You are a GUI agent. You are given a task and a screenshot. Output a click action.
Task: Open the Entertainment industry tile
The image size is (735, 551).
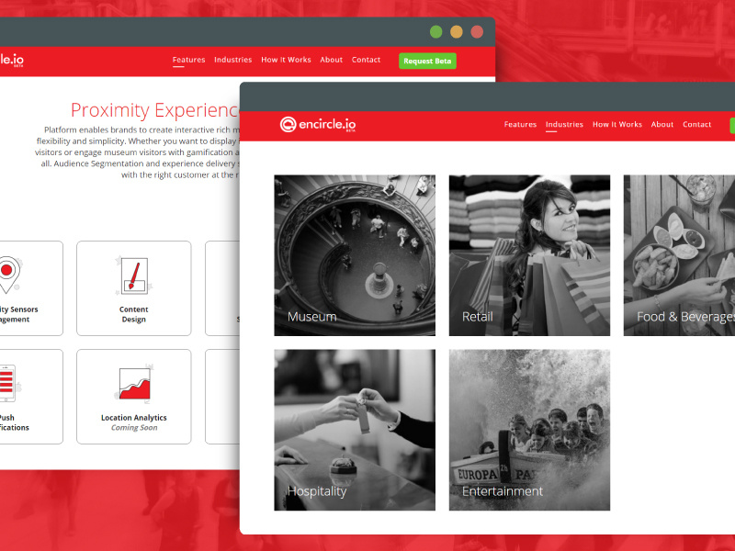click(x=530, y=430)
